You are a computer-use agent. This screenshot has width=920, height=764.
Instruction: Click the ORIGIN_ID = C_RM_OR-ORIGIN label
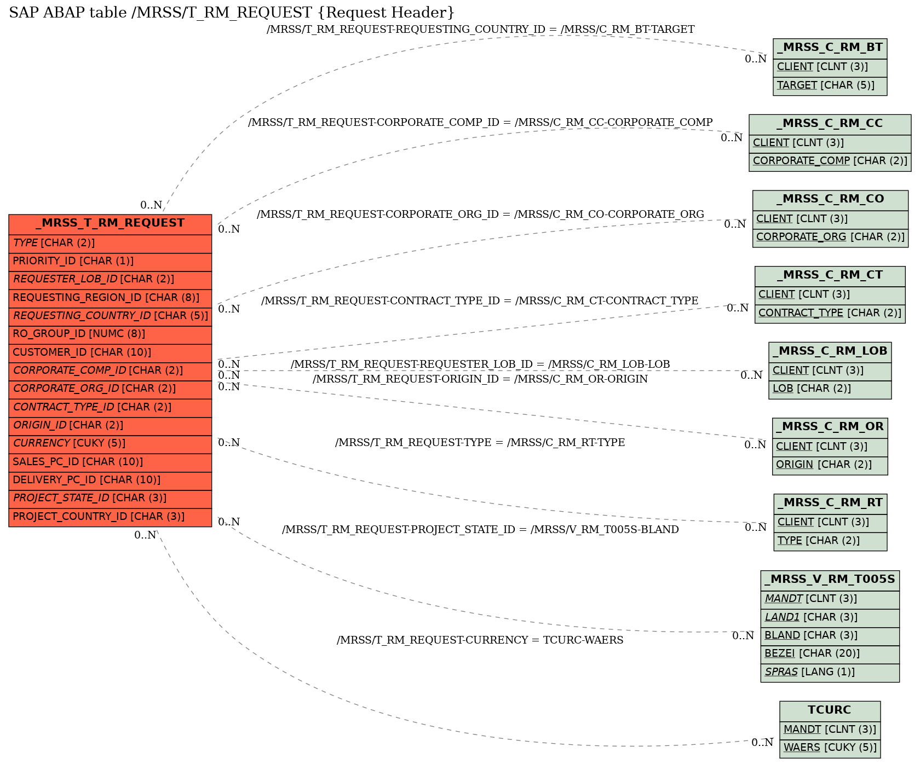click(x=480, y=379)
